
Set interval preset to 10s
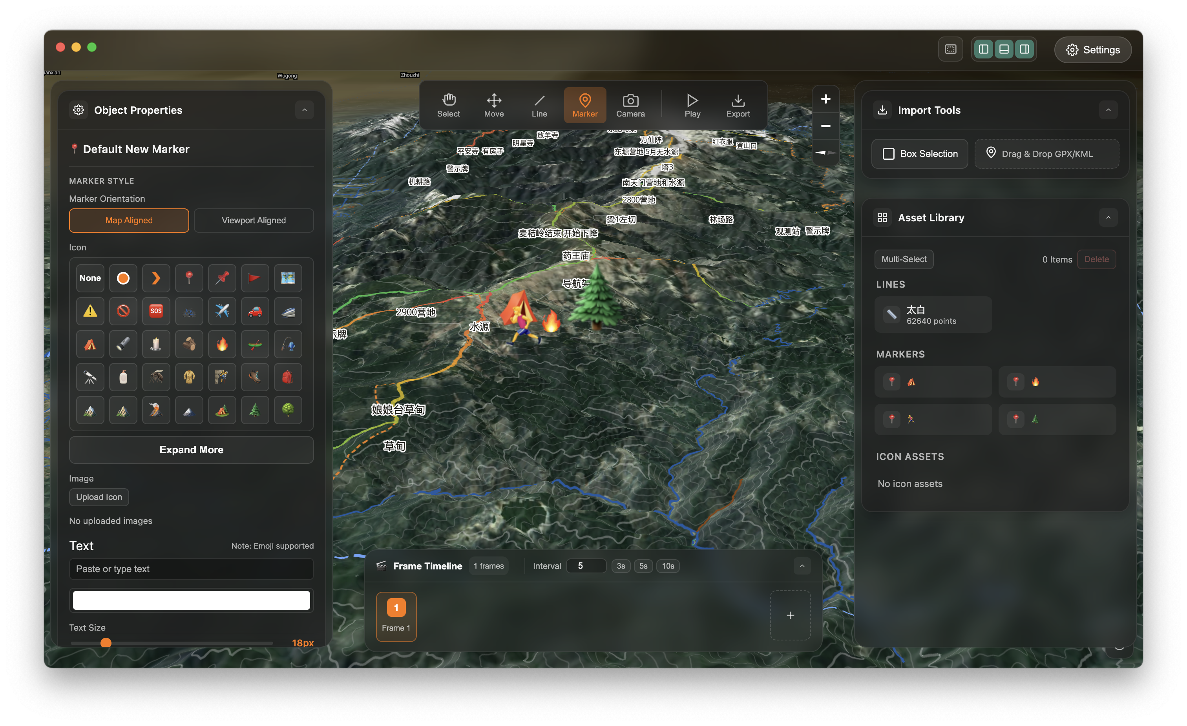668,565
